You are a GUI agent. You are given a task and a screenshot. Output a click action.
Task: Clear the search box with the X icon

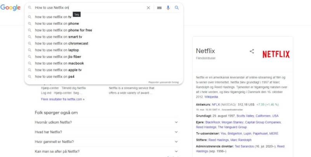tap(149, 8)
